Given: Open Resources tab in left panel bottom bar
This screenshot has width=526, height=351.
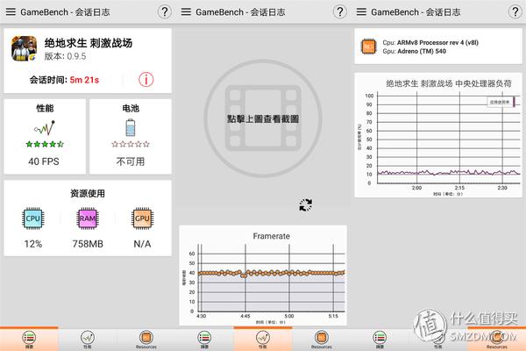Looking at the screenshot, I should click(146, 340).
